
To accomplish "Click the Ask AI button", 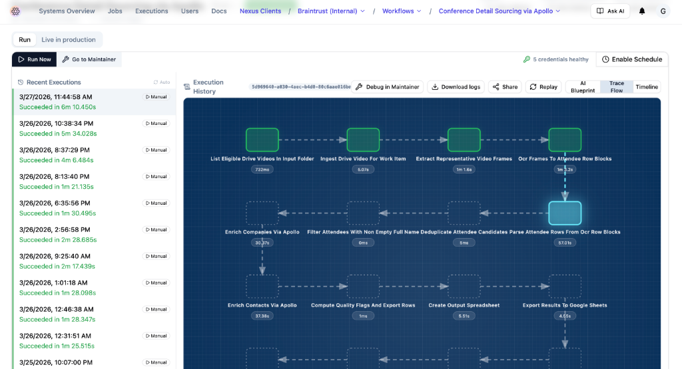I will pyautogui.click(x=610, y=11).
